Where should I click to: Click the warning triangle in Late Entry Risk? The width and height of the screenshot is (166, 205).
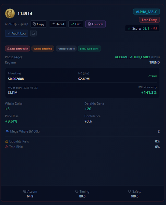click(x=8, y=49)
